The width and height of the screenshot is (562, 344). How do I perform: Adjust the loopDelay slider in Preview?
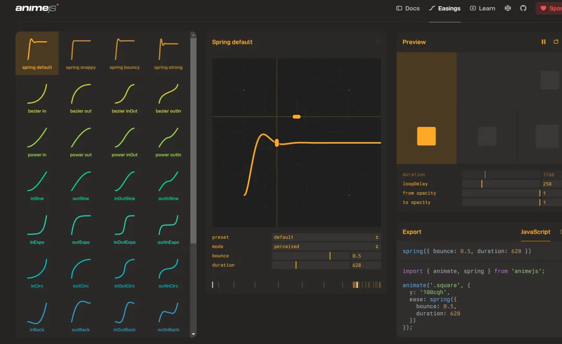point(501,184)
